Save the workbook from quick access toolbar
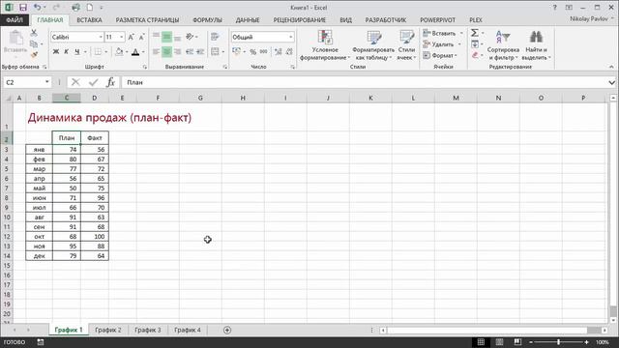The width and height of the screenshot is (619, 348). tap(23, 8)
